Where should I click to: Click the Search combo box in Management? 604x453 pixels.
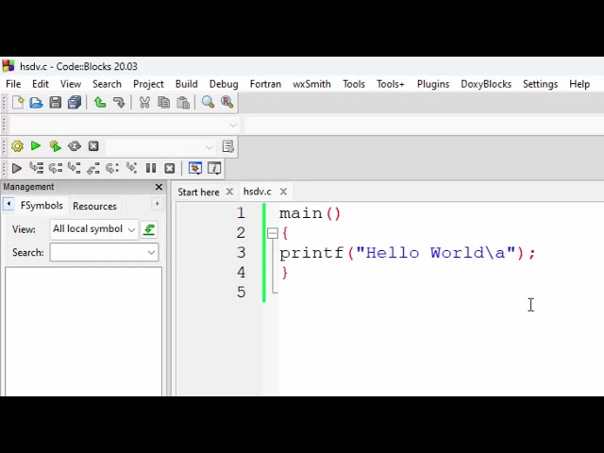click(x=104, y=252)
